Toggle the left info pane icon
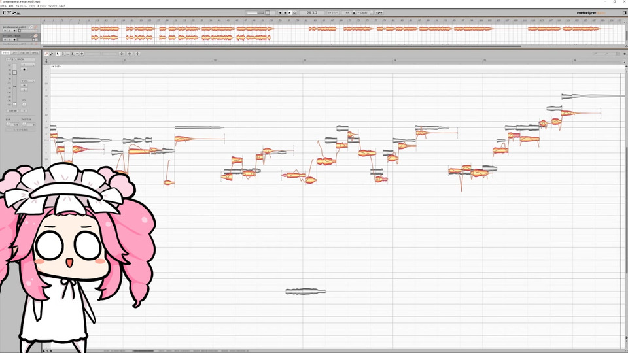Viewport: 628px width, 353px height. coord(4,13)
